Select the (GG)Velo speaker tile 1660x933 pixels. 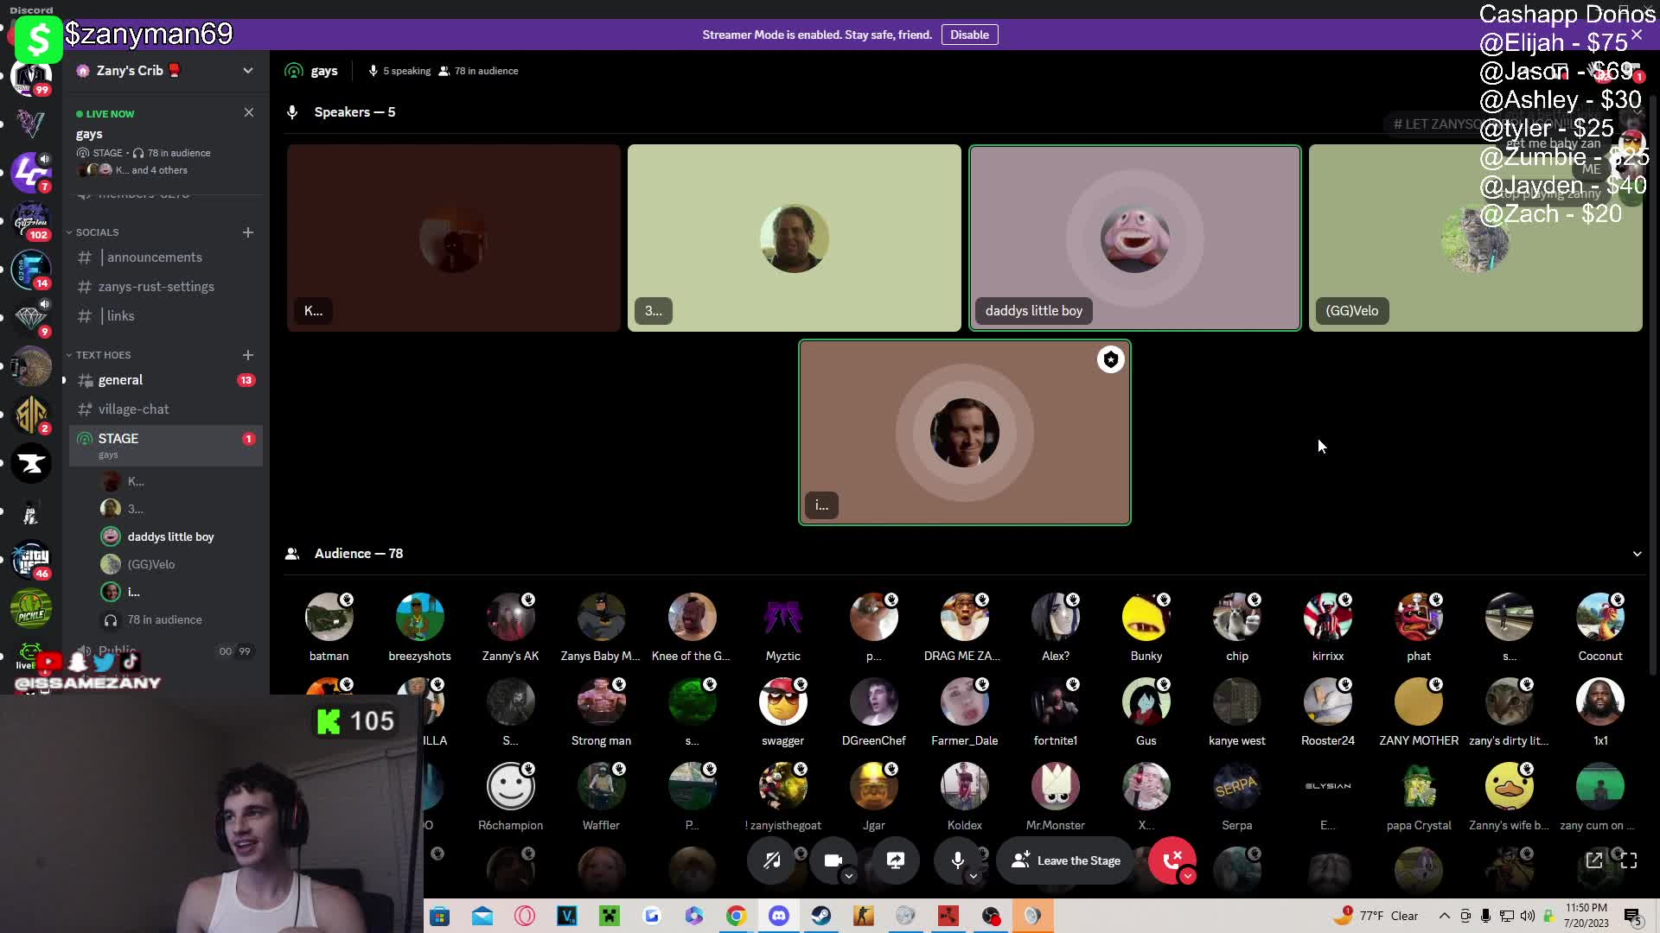point(1475,238)
